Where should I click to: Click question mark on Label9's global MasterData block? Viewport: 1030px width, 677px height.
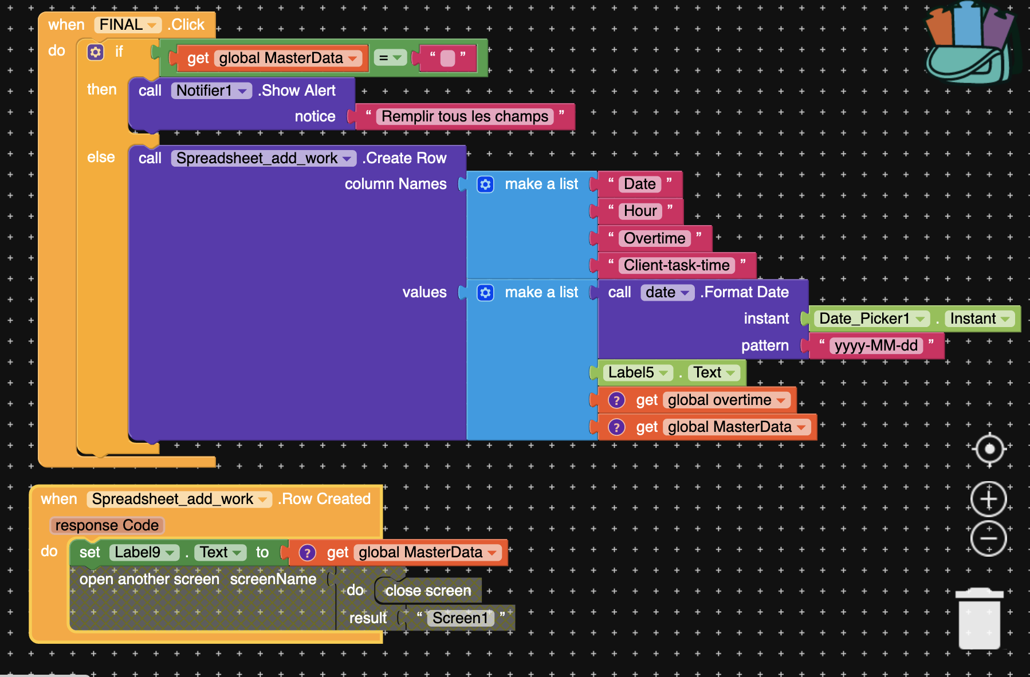(307, 552)
